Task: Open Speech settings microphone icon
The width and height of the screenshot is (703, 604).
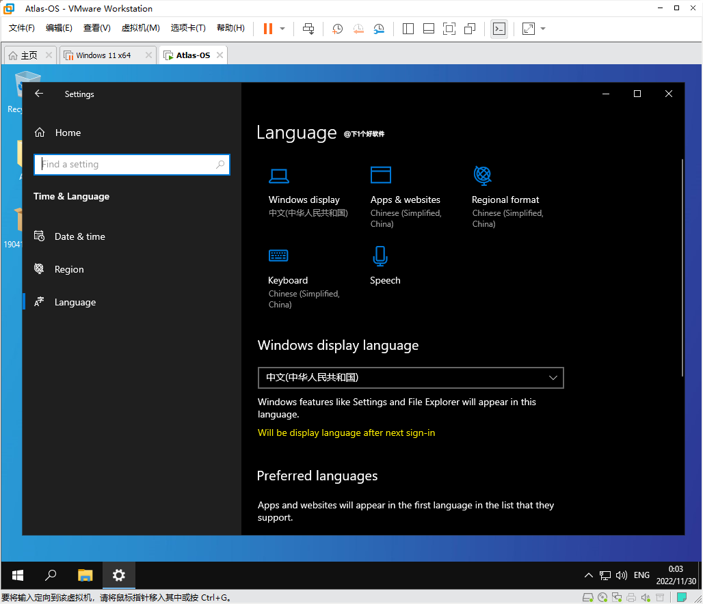Action: (380, 257)
